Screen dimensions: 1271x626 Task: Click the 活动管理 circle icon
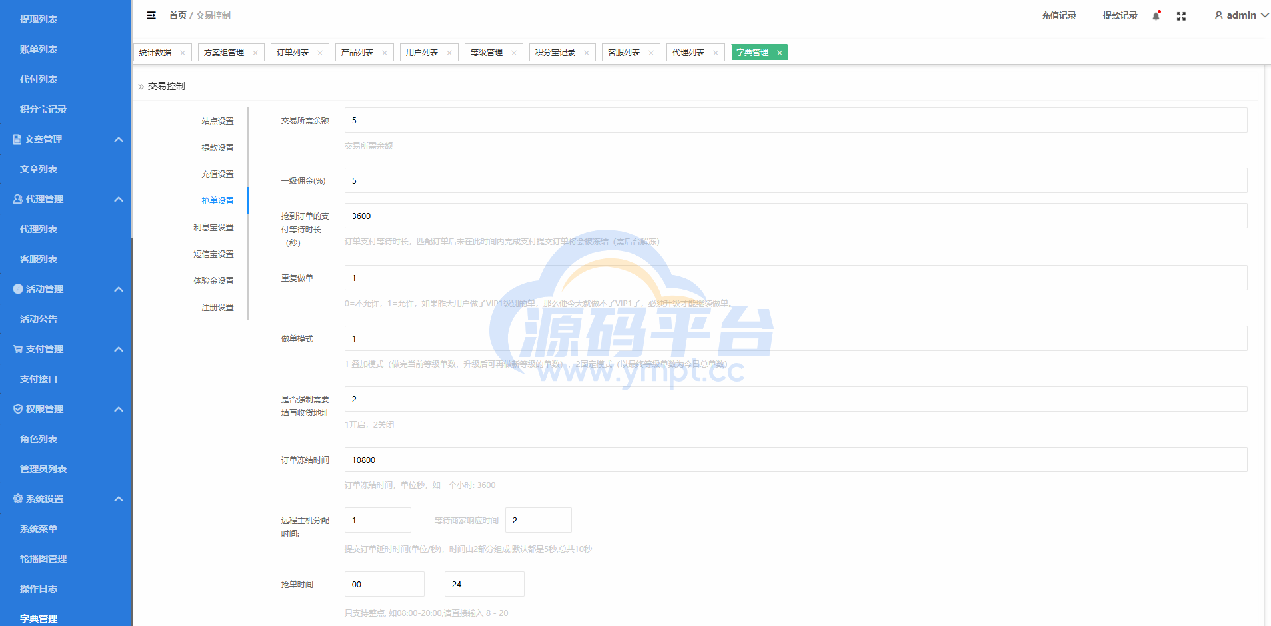click(x=17, y=289)
